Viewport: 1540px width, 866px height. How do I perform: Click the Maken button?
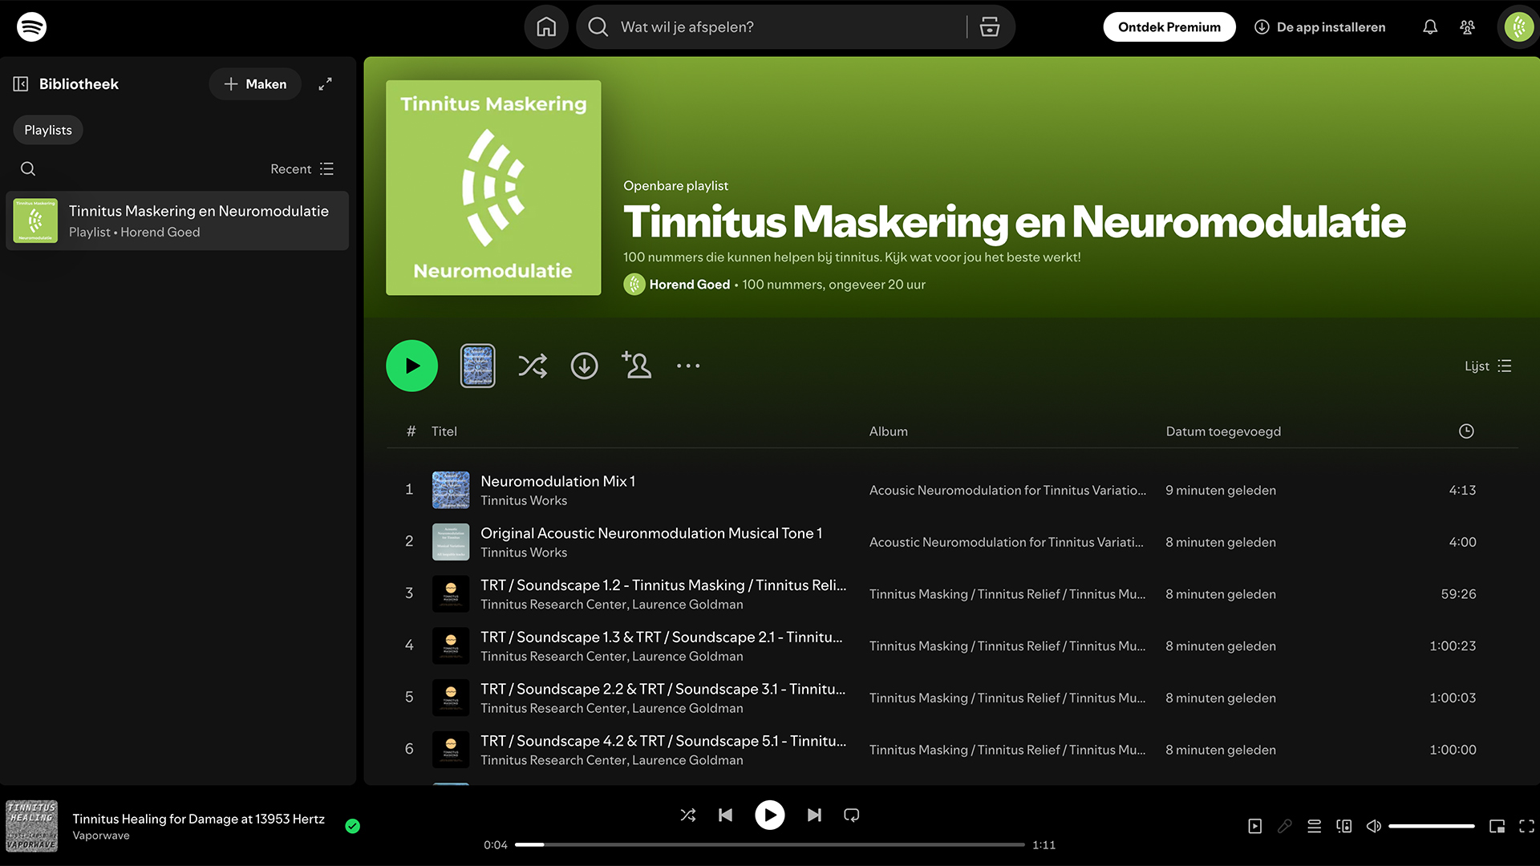[255, 84]
